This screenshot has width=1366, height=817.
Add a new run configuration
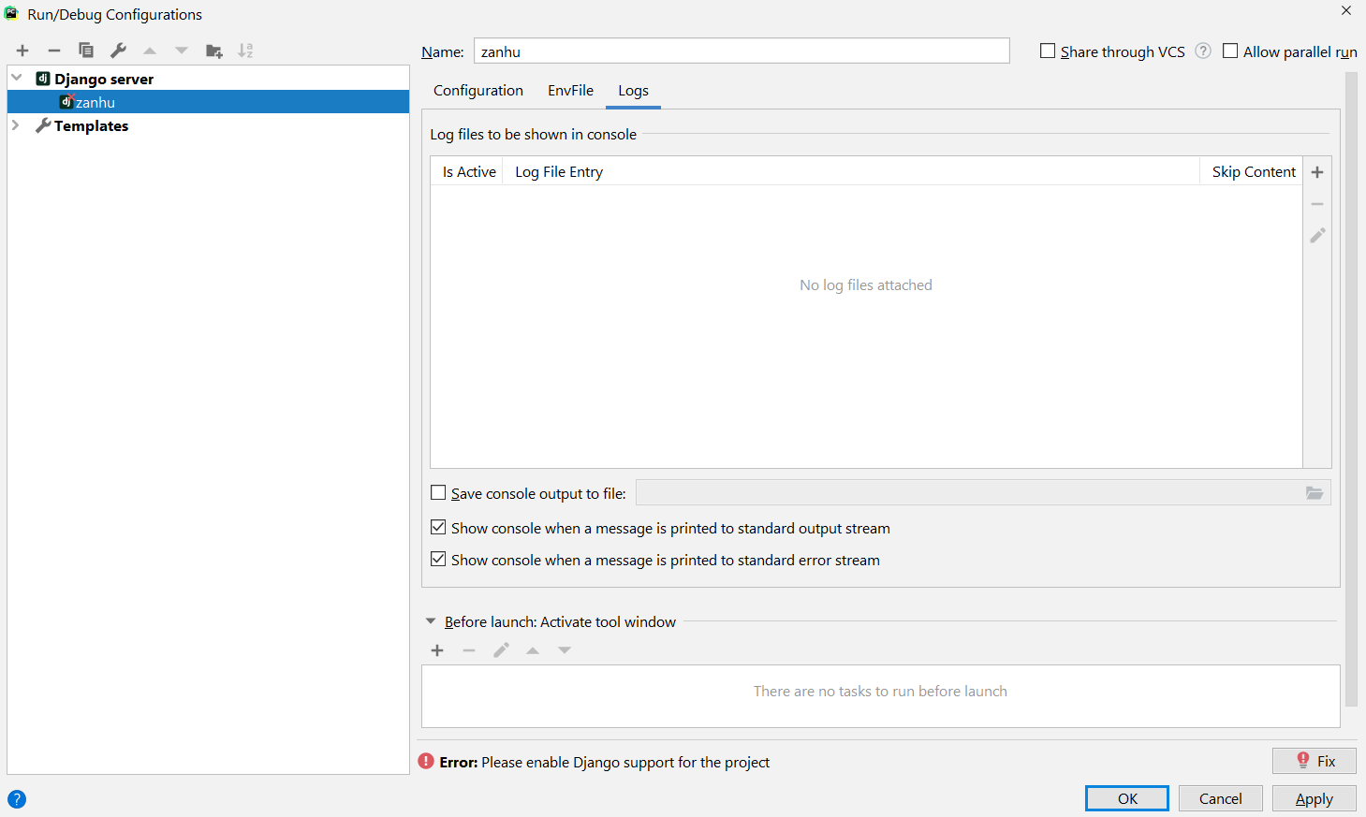[22, 51]
